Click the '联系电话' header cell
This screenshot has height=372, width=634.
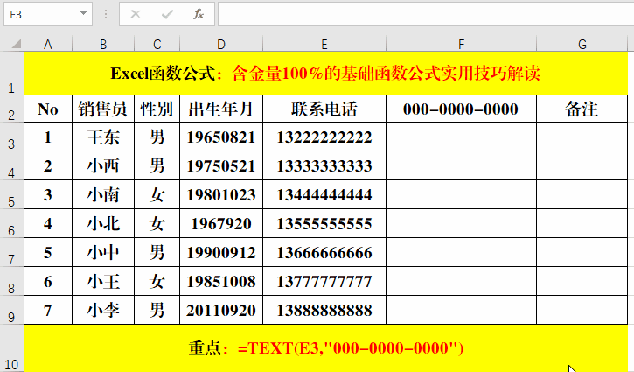click(324, 109)
